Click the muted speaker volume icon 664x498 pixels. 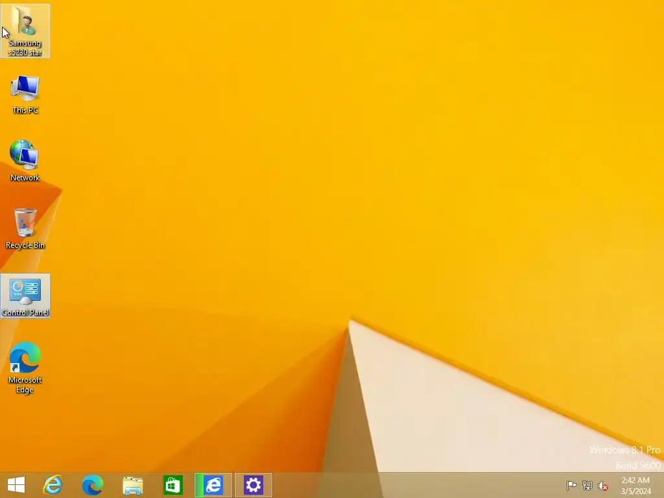tap(603, 486)
